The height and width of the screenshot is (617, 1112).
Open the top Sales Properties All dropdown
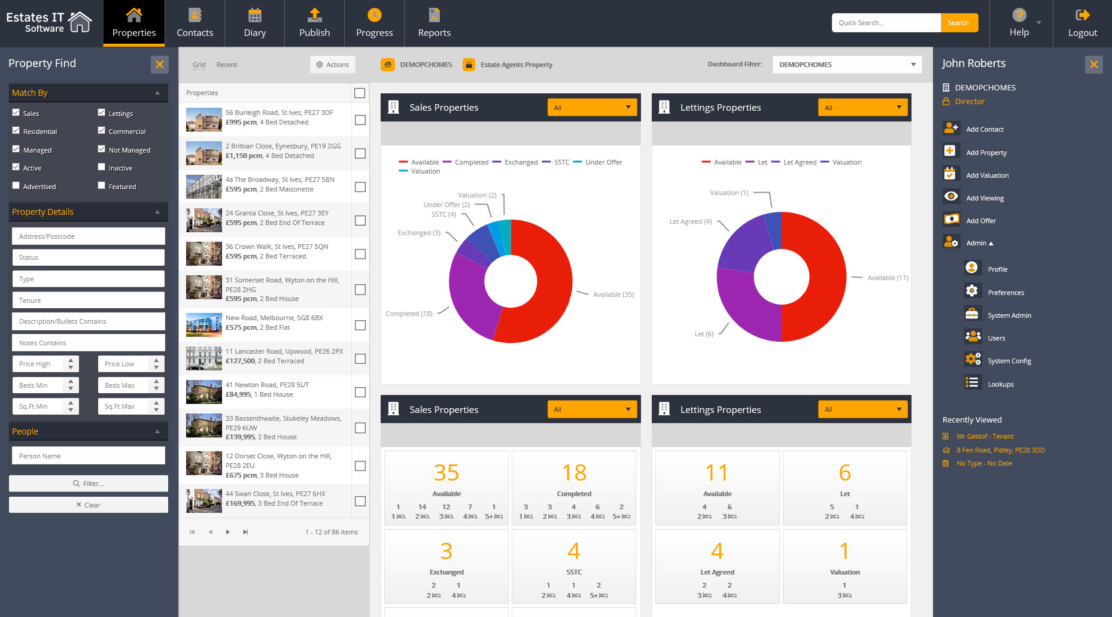(591, 108)
